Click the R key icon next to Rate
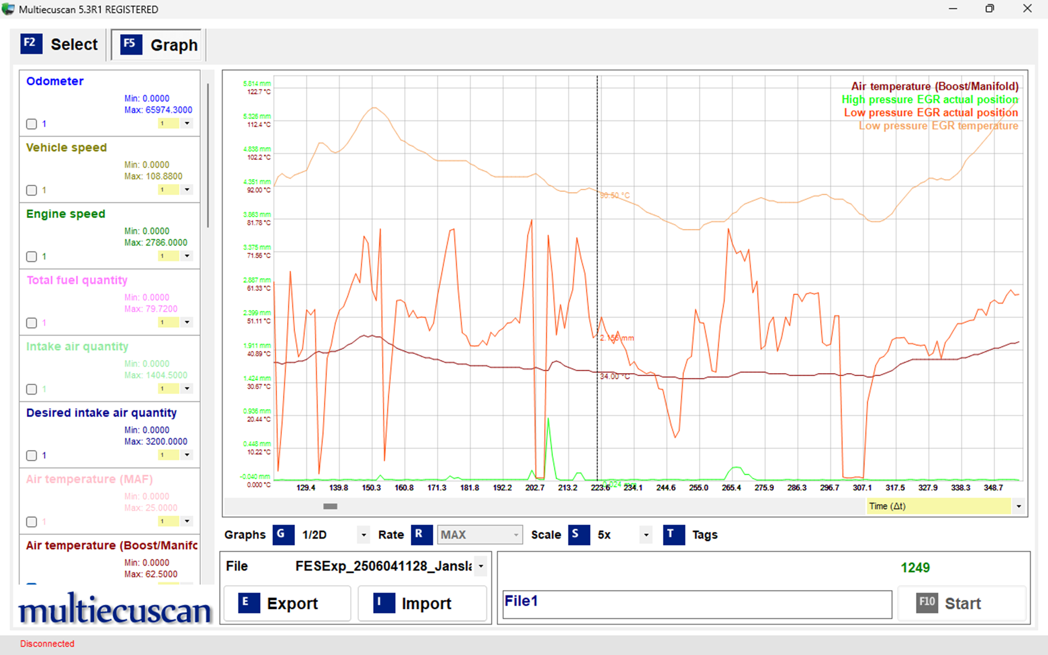Screen dimensions: 1048x655 [421, 534]
